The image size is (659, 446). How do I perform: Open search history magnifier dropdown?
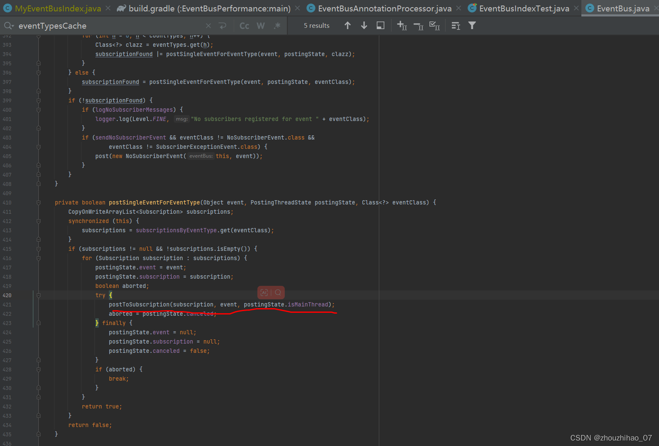pyautogui.click(x=8, y=26)
